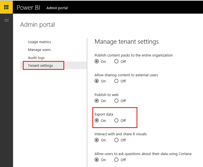This screenshot has height=167, width=203.
Task: Turn On Interact with and share R visuals
Action: pos(96,140)
